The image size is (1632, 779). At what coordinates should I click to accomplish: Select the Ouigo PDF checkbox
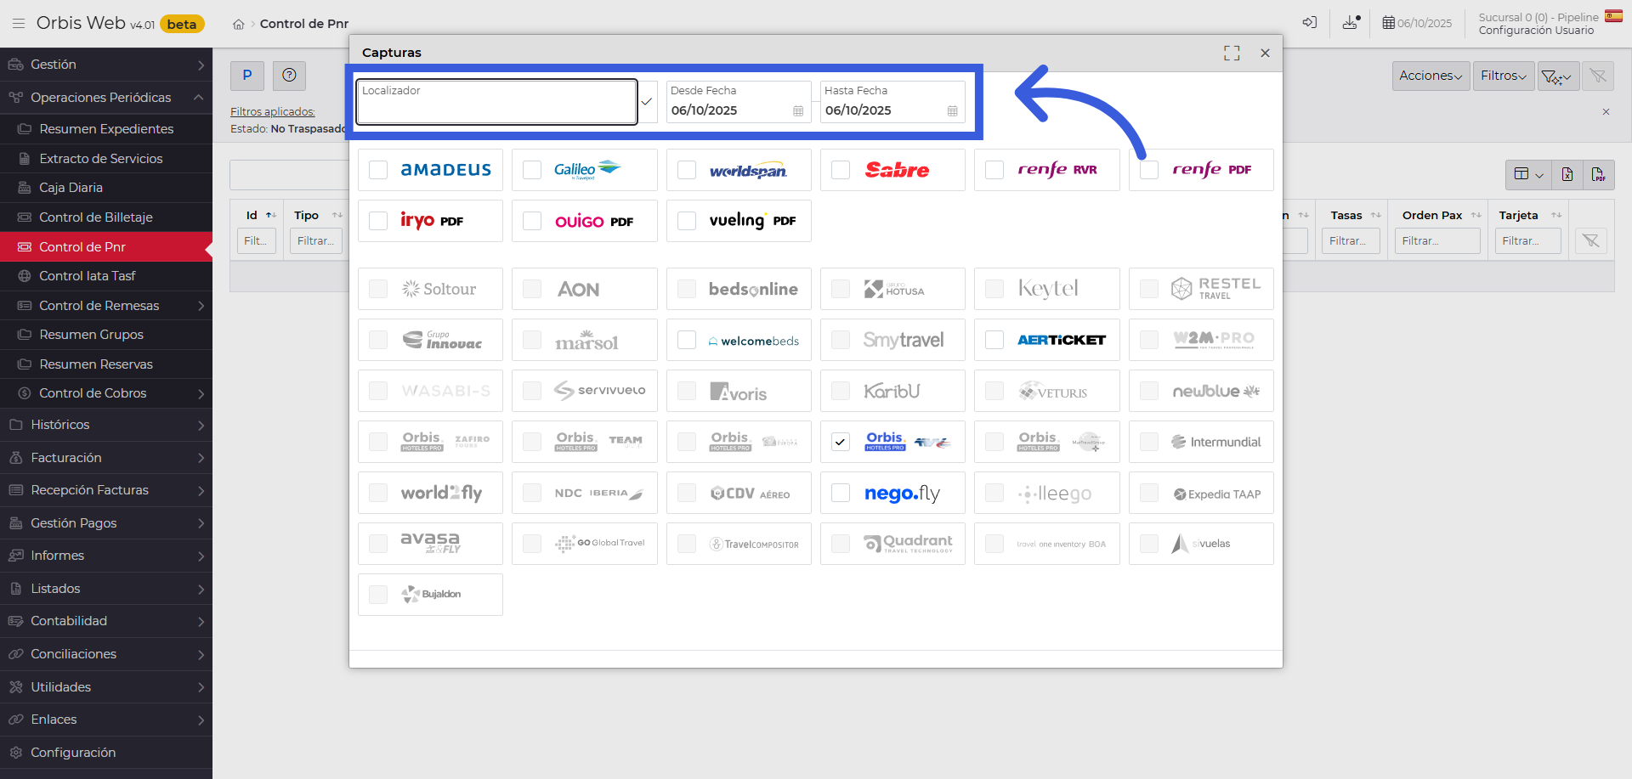click(532, 221)
